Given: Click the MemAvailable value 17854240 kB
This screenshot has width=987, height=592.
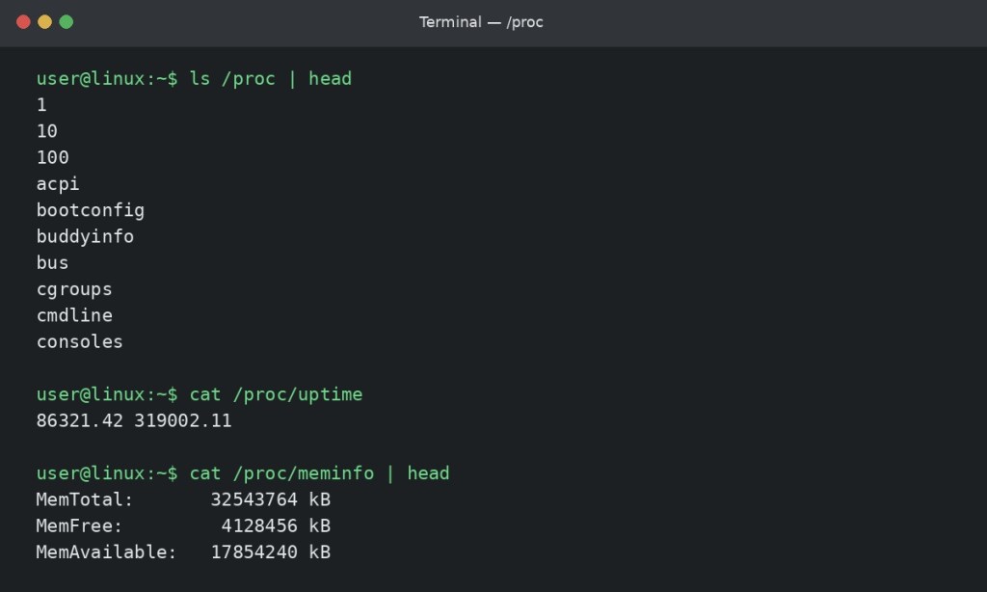Looking at the screenshot, I should 271,552.
